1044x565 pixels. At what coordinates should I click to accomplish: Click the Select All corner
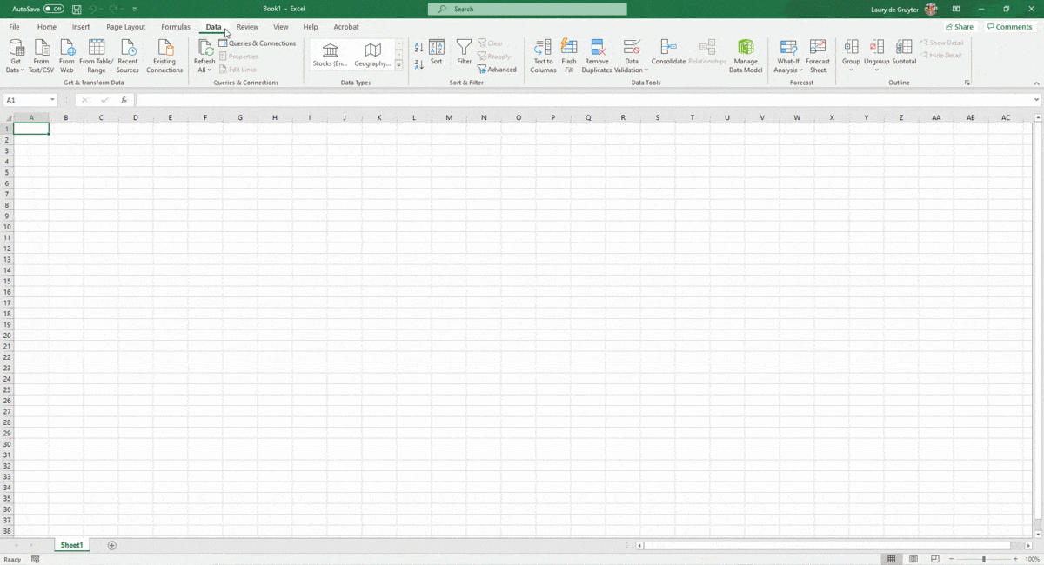point(7,117)
